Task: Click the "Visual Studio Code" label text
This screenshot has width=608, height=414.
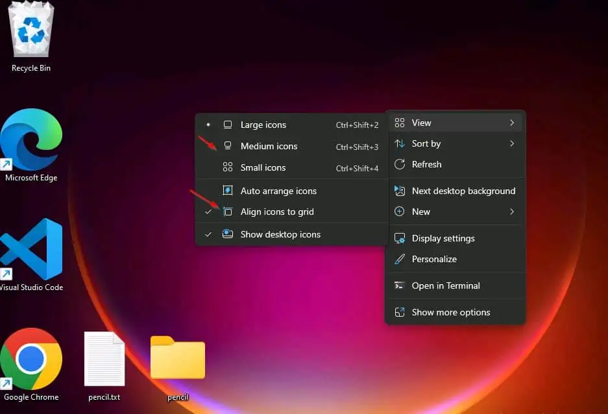Action: 31,287
